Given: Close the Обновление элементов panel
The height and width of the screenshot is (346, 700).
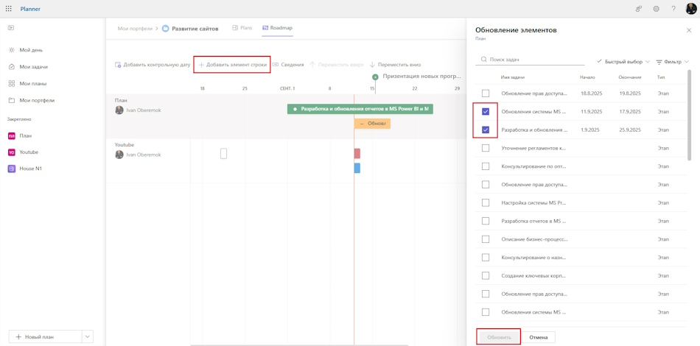Looking at the screenshot, I should (688, 30).
